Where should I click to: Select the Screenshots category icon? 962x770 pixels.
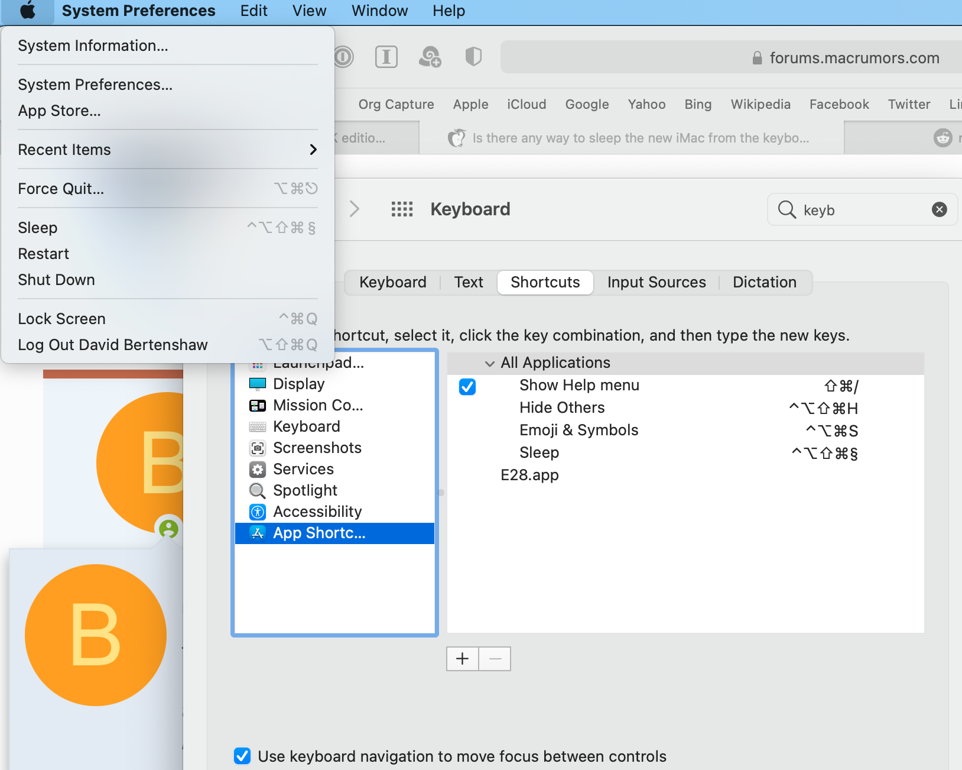pyautogui.click(x=258, y=448)
